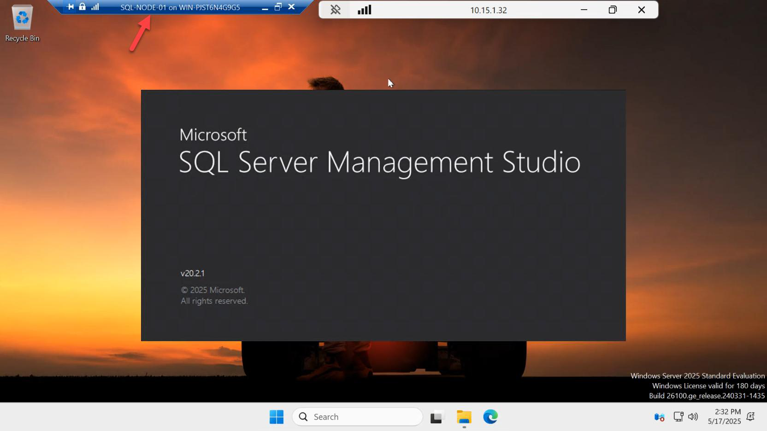
Task: Toggle the unpin icon on 10.15.1.32 bar
Action: (x=336, y=10)
